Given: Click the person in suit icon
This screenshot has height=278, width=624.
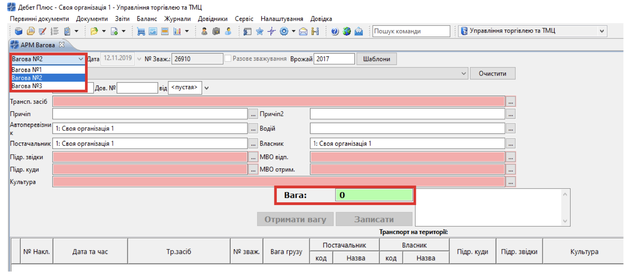Looking at the screenshot, I should coord(204,31).
